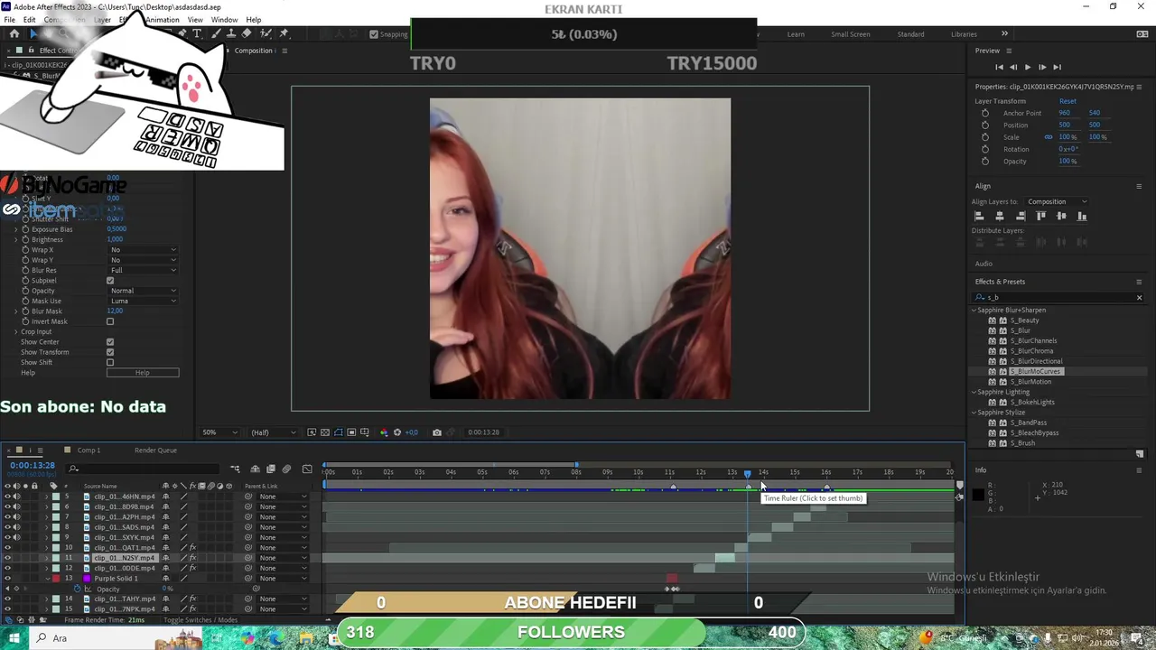The image size is (1156, 650).
Task: Mute audio of layer 7 clip_01...A2PH.mp4
Action: [x=16, y=517]
